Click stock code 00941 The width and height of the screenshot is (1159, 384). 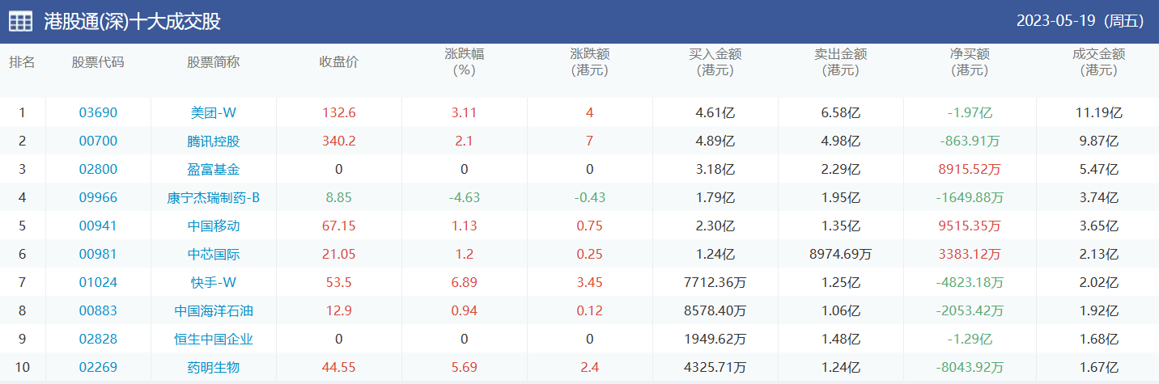tap(98, 226)
